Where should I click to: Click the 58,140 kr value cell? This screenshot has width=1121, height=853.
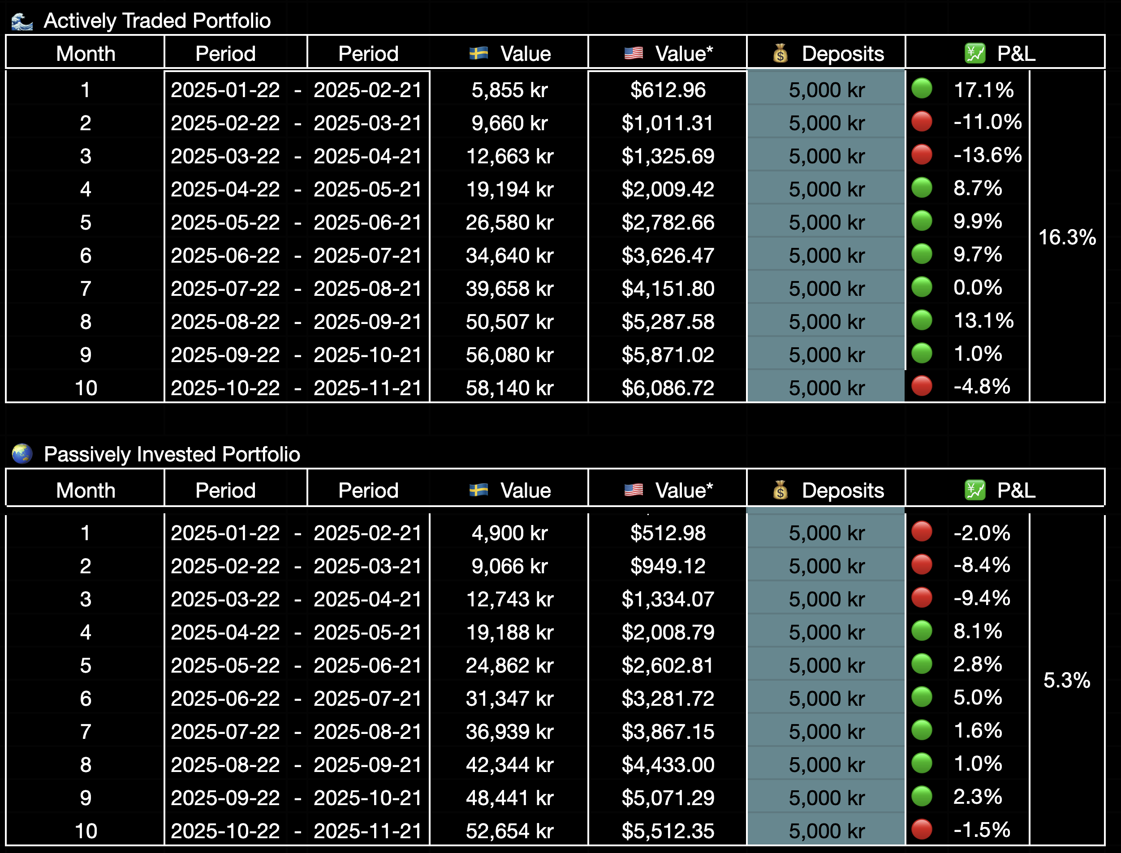[509, 388]
